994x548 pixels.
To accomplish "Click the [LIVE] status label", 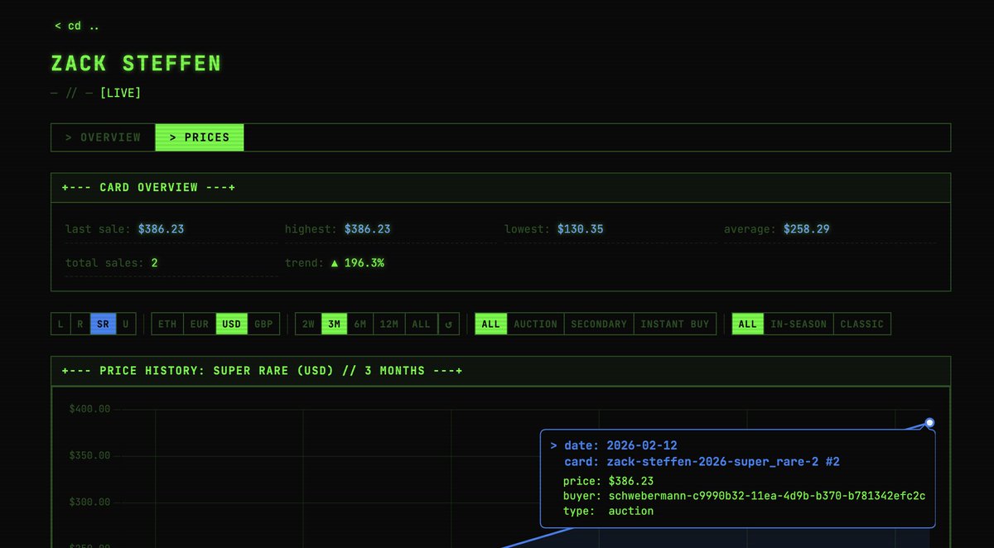I will coord(120,93).
